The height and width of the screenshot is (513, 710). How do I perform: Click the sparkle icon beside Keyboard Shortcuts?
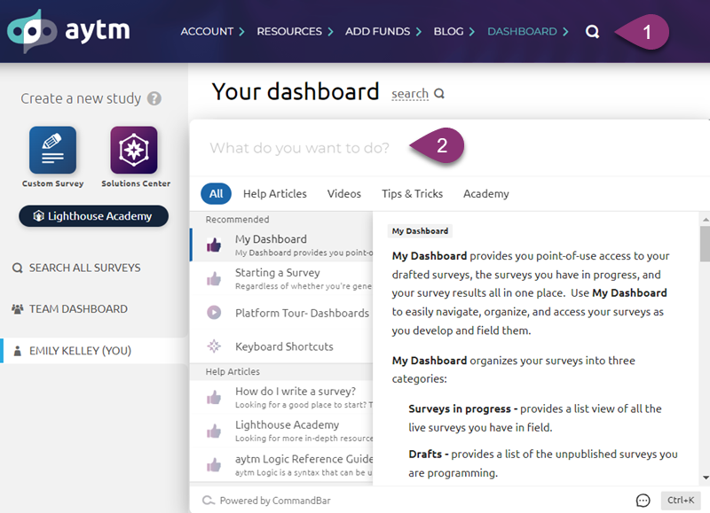tap(214, 346)
